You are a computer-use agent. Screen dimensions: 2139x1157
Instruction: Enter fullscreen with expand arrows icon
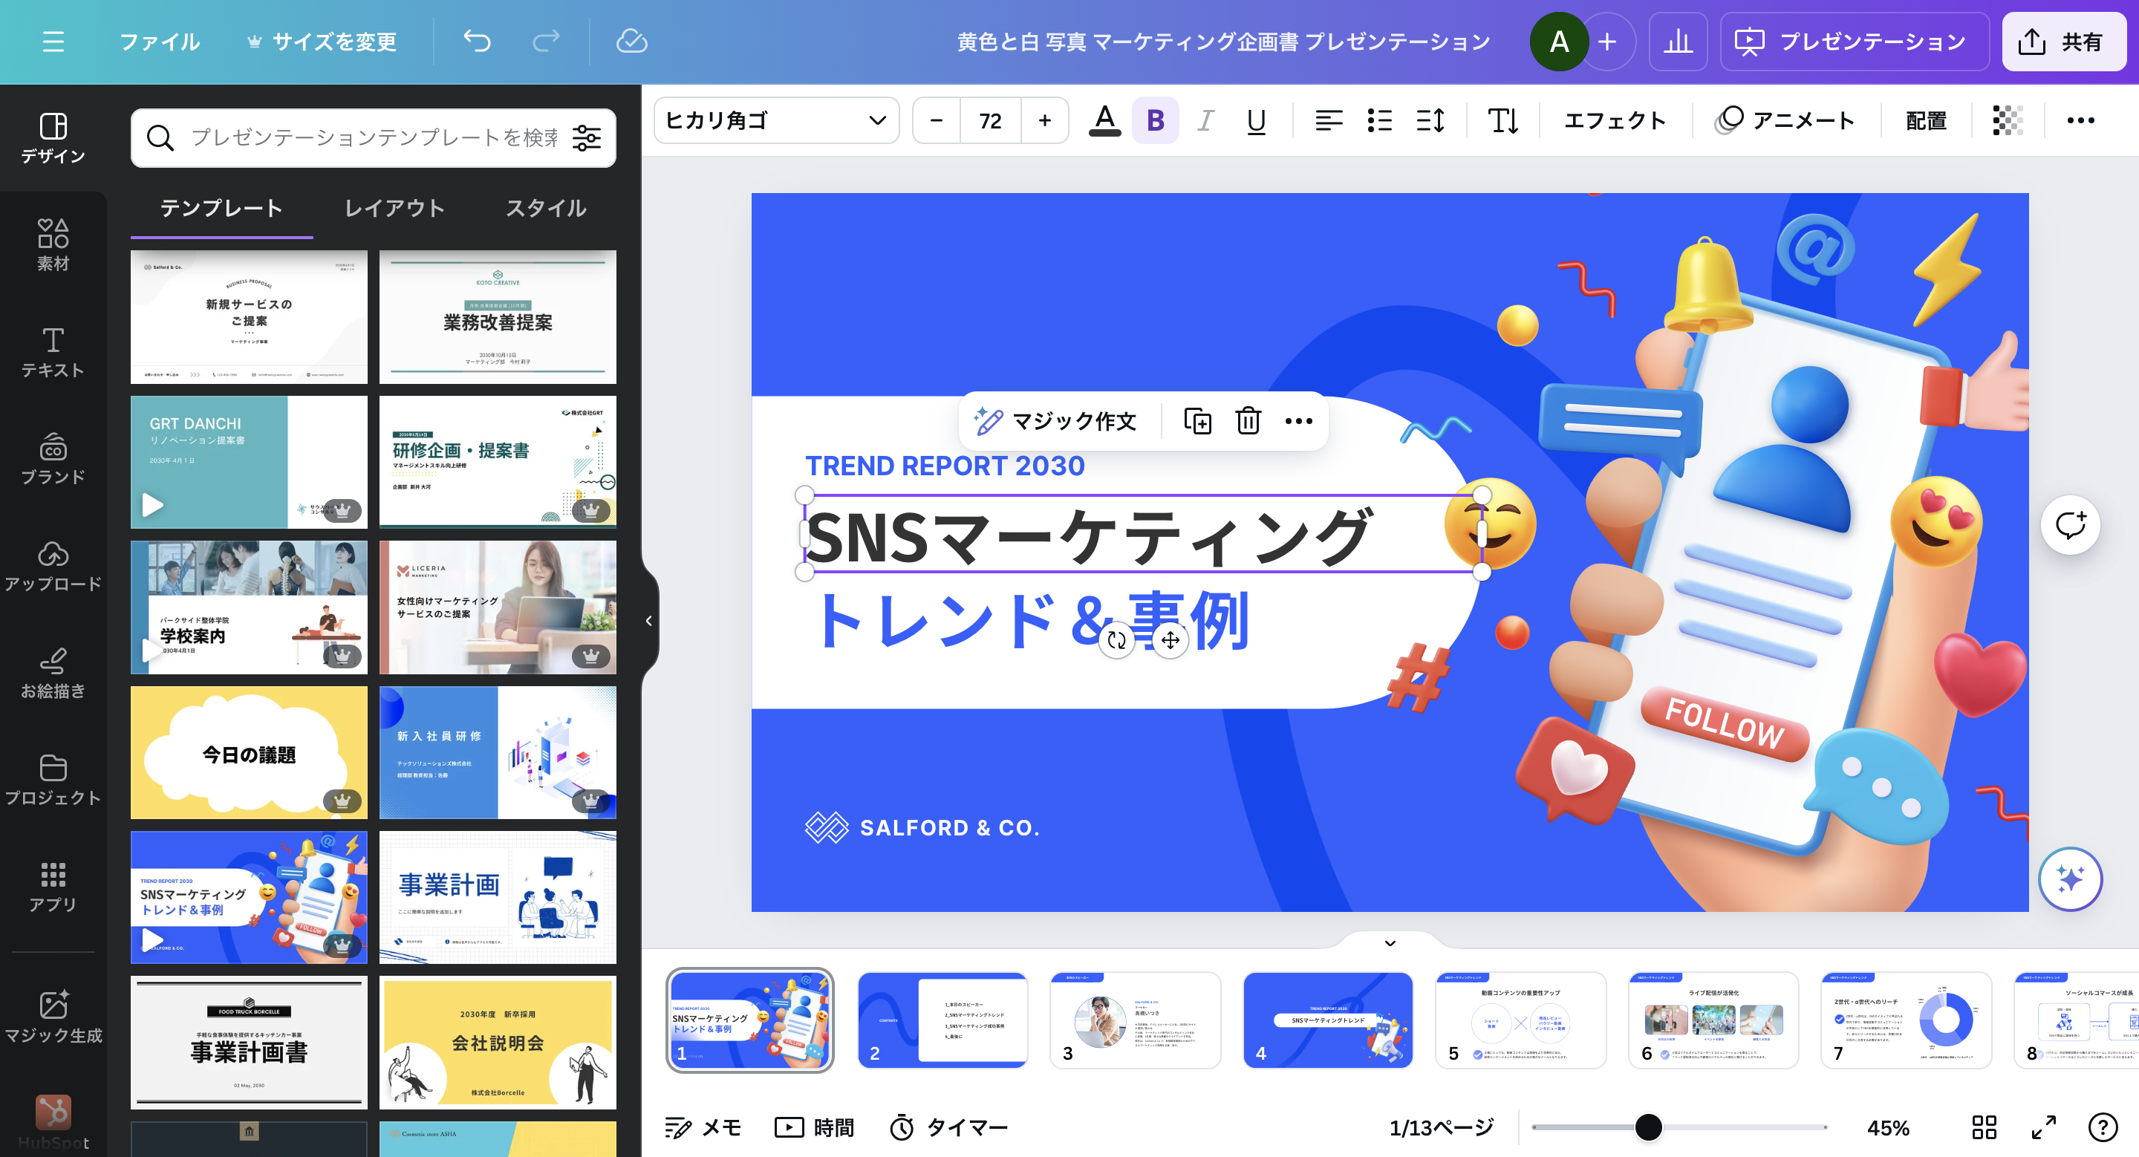click(x=2043, y=1127)
